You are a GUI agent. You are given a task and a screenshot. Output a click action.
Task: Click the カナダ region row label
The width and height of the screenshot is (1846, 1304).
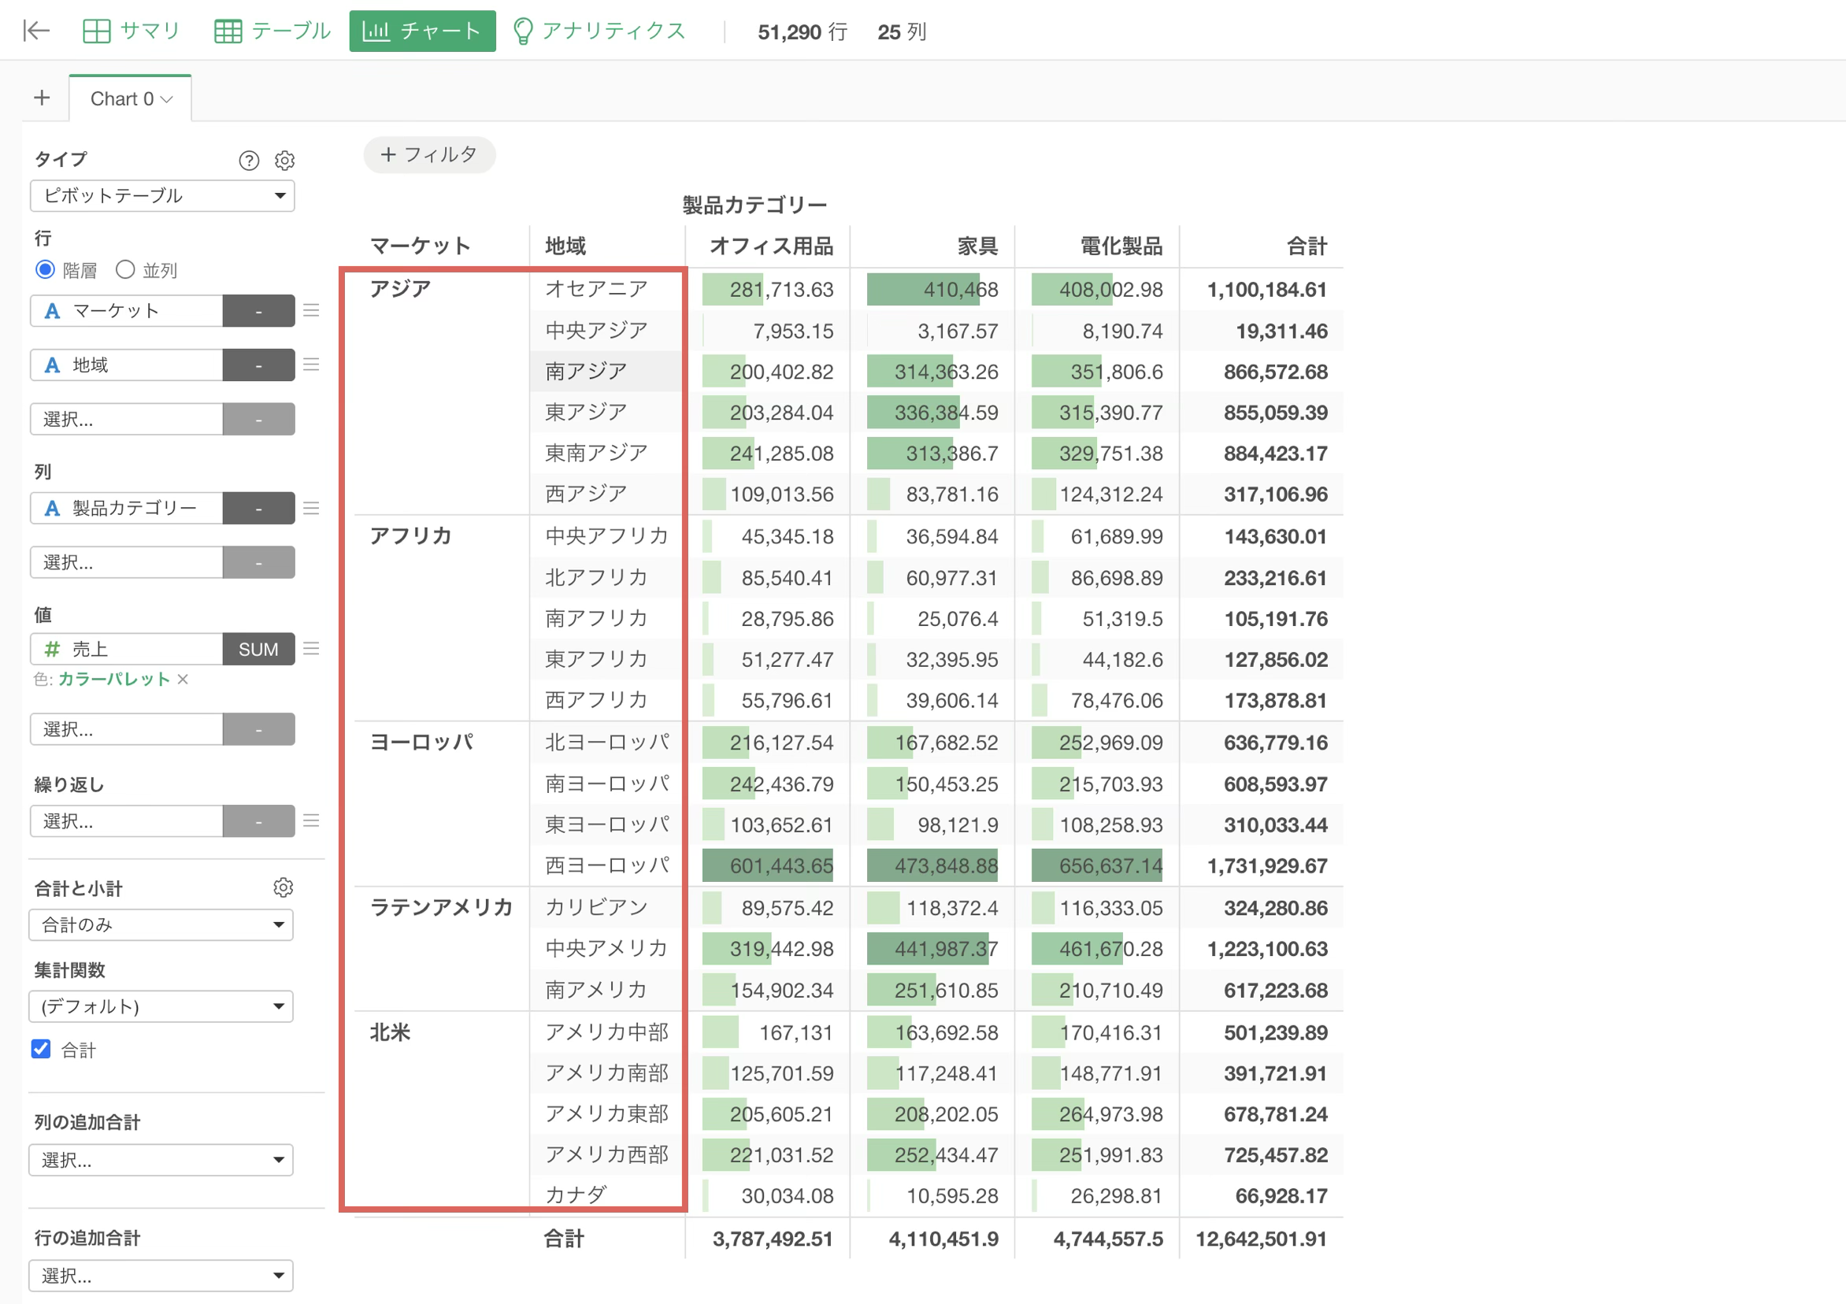click(x=576, y=1195)
